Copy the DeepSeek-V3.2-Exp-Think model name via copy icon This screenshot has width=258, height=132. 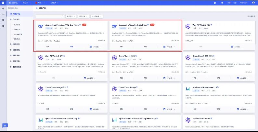click(x=80, y=24)
